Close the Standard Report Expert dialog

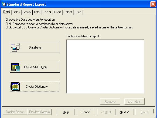[153, 4]
